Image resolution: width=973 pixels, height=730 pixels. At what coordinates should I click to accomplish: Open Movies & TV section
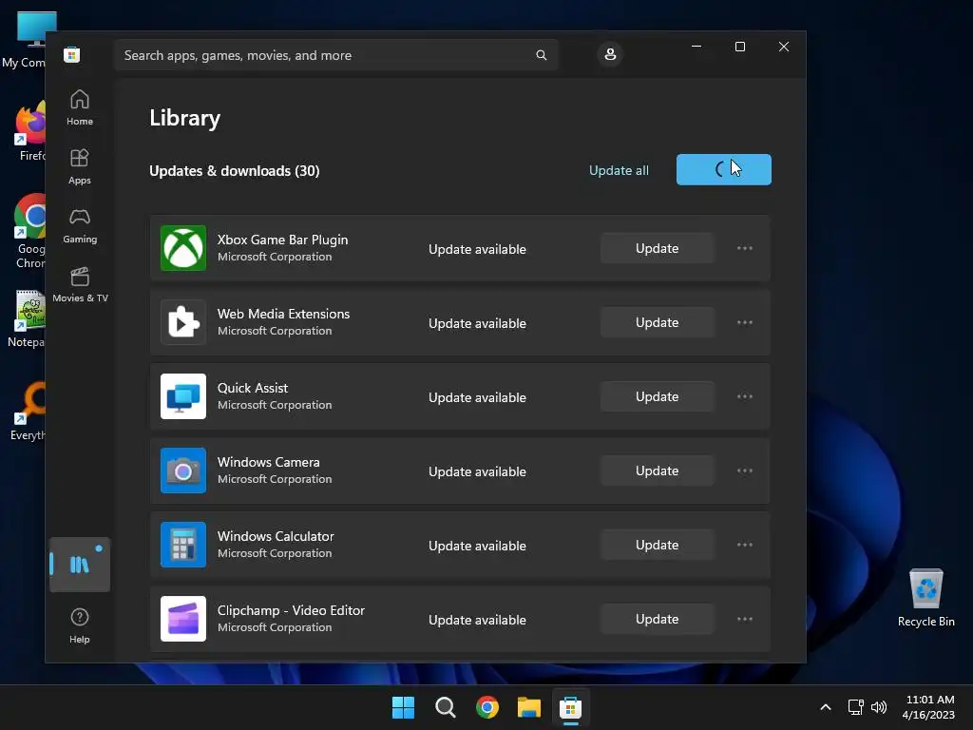(80, 284)
